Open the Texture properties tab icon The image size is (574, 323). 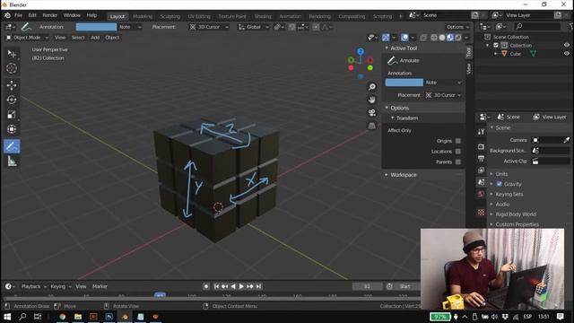pos(481,212)
